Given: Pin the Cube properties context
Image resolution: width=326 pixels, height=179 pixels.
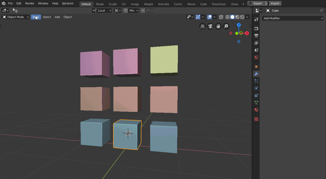Looking at the screenshot, I should (x=321, y=11).
